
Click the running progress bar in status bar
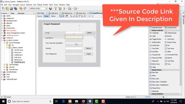pyautogui.click(x=149, y=97)
